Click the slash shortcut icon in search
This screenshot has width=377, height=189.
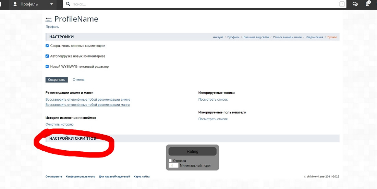(342, 4)
